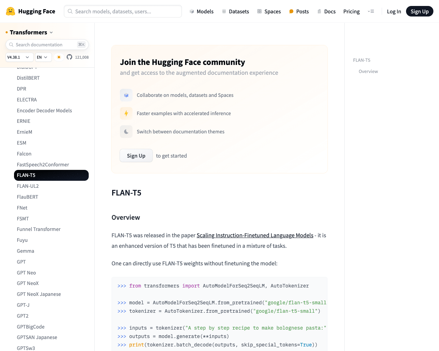Open the Posts section
The image size is (439, 351).
[299, 12]
